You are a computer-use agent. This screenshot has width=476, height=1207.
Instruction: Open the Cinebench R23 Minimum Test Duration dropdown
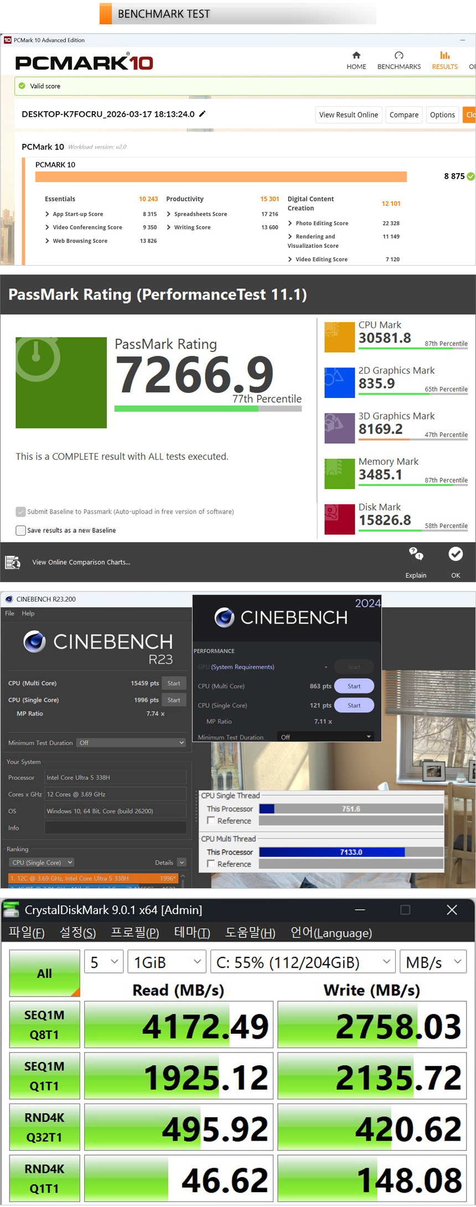pos(131,743)
